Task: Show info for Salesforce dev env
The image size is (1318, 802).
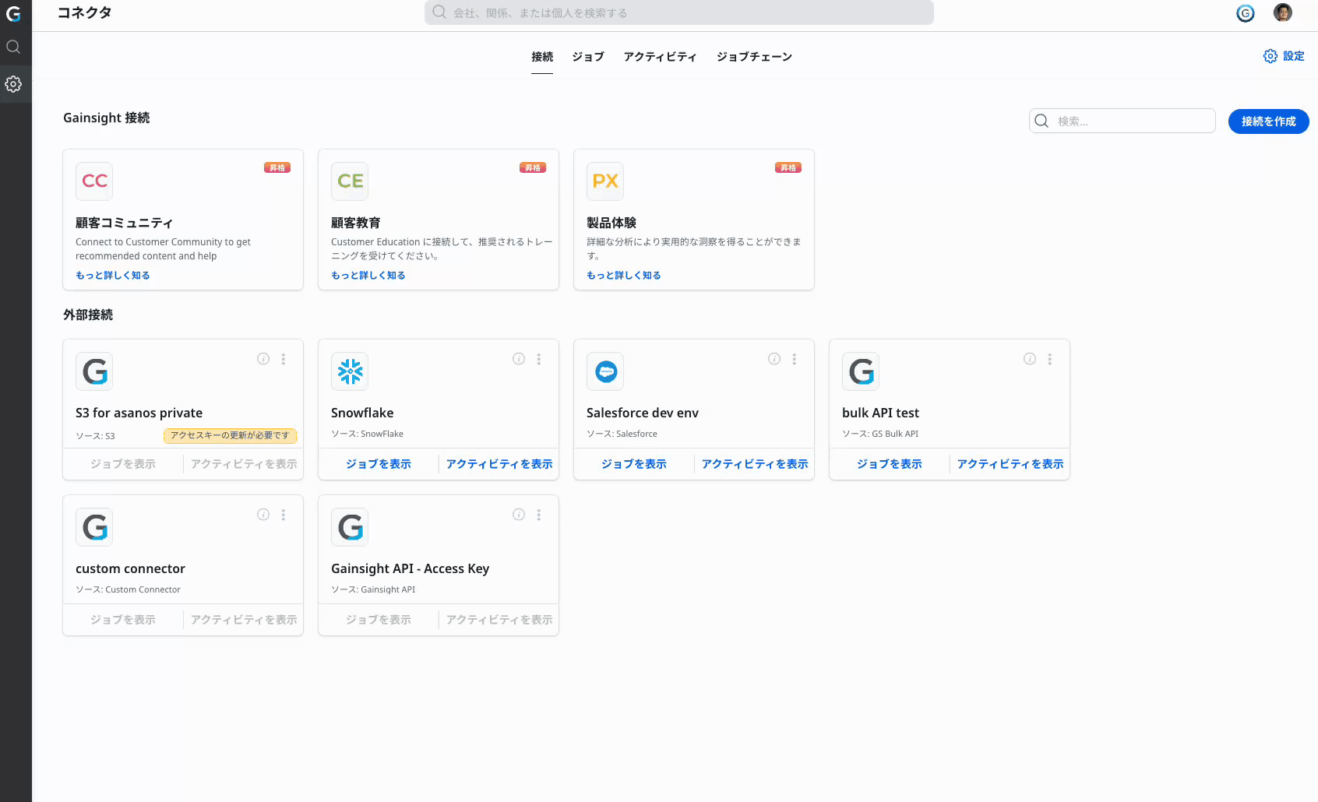Action: point(774,359)
